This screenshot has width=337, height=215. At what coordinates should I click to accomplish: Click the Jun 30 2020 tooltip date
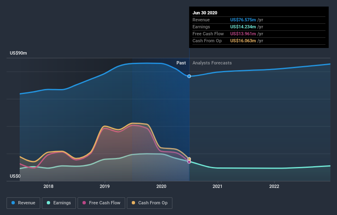205,13
